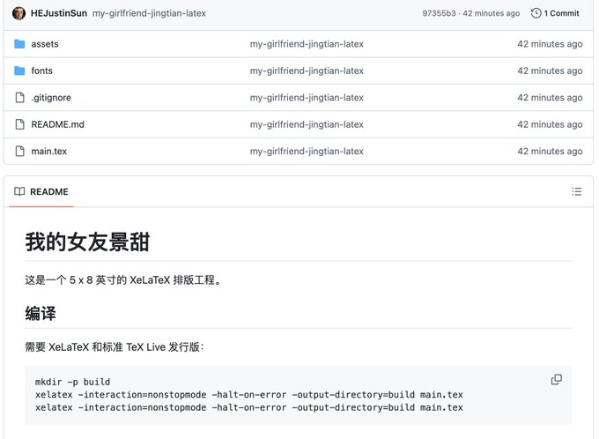Open the commit message in the fonts row
This screenshot has height=439, width=599.
(x=307, y=71)
